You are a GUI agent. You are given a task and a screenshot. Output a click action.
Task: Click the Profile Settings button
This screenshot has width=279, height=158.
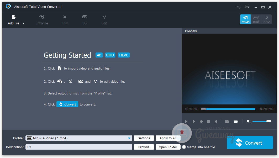point(144,138)
